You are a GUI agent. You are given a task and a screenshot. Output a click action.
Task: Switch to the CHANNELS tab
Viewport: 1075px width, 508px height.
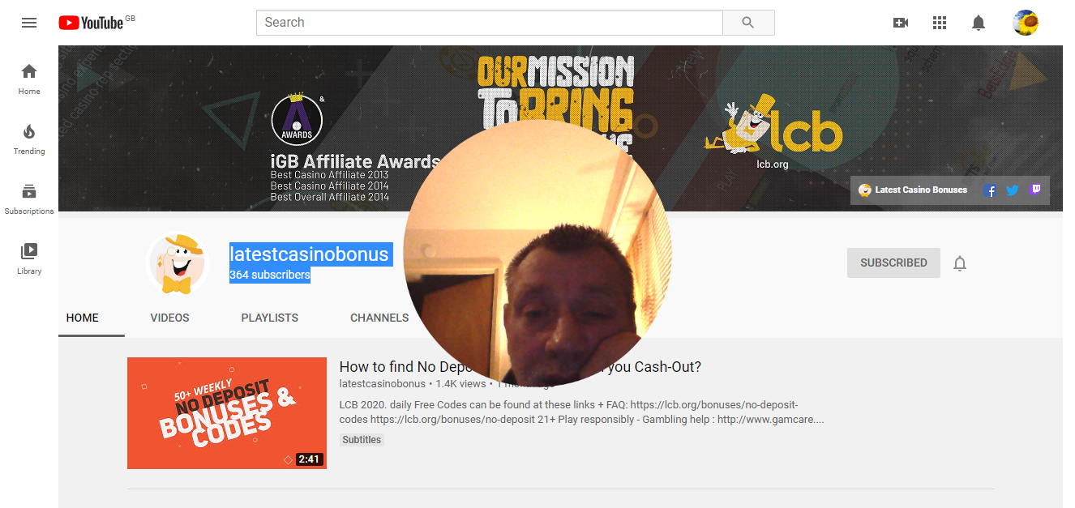point(379,318)
